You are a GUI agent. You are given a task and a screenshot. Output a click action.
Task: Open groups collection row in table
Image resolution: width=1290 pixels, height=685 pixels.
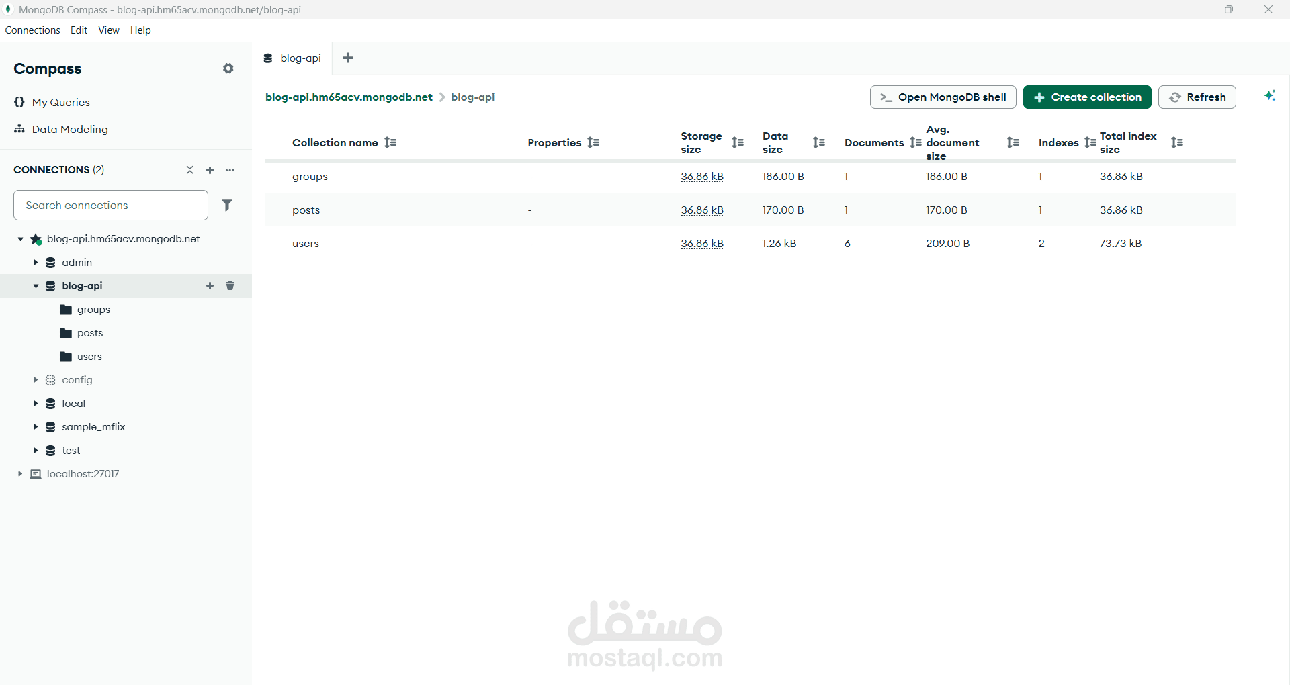[x=750, y=176]
